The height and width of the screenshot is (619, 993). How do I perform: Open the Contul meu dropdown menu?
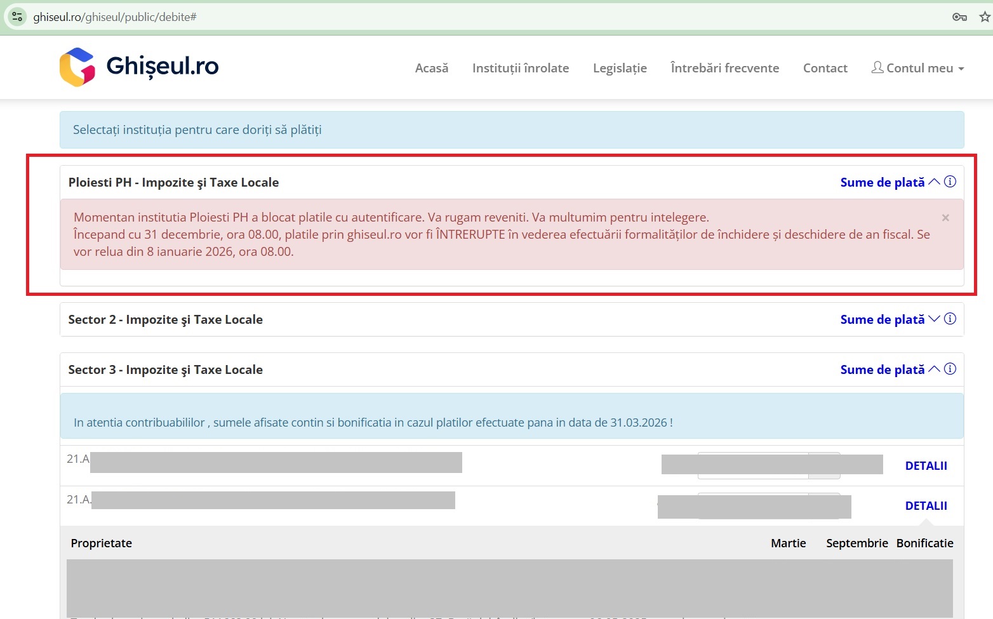tap(918, 68)
